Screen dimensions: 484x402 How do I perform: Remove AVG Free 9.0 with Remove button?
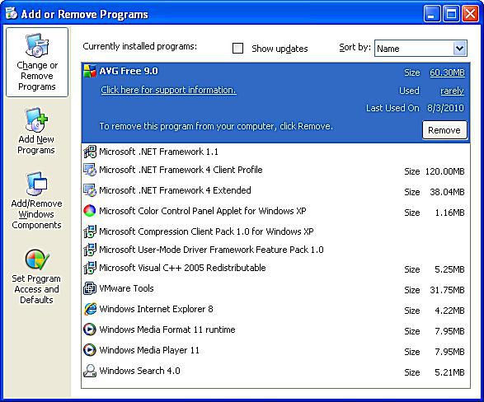point(444,130)
